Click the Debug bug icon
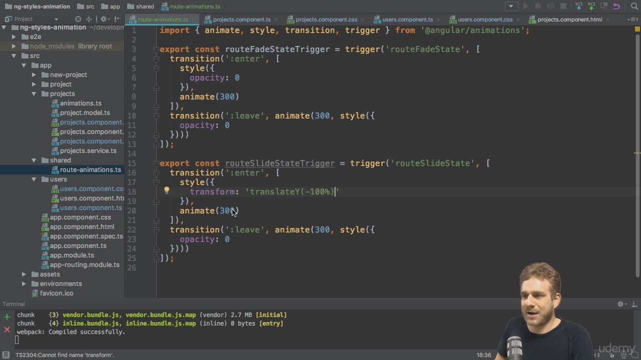This screenshot has width=641, height=360. [538, 6]
